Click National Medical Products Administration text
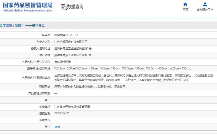The width and height of the screenshot is (217, 135). (x=28, y=11)
